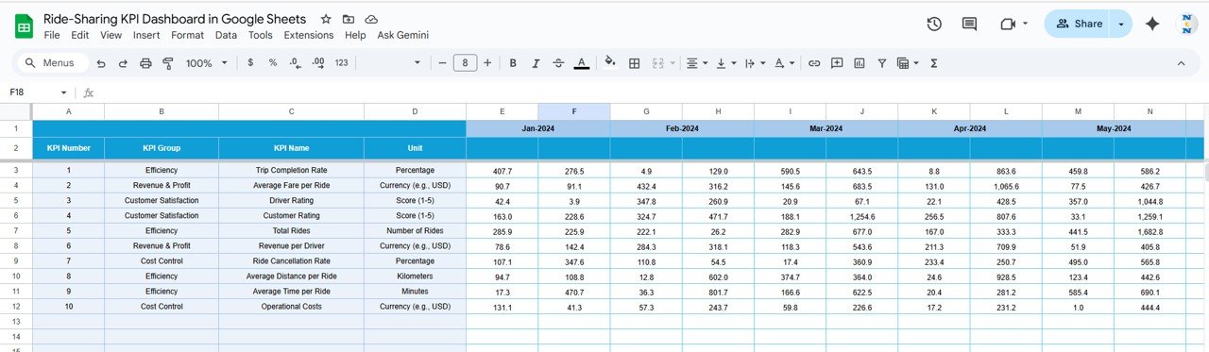Open the Data menu

pyautogui.click(x=227, y=35)
